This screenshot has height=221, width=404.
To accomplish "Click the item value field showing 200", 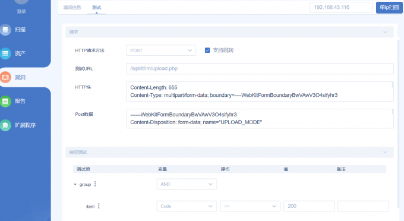I will pos(309,206).
